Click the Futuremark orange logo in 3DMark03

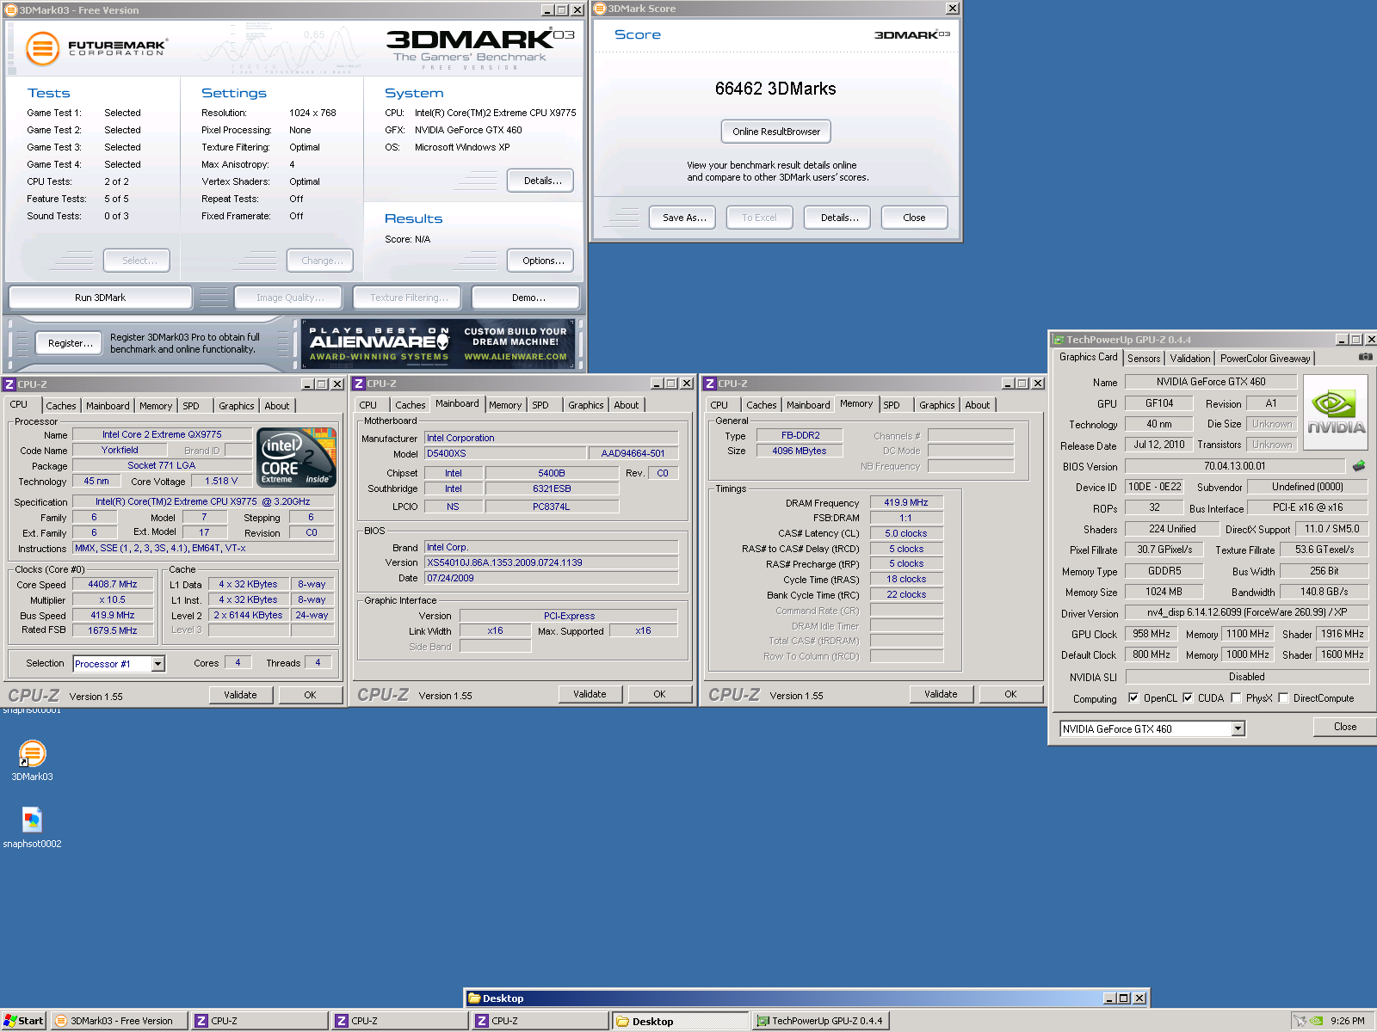[x=42, y=48]
